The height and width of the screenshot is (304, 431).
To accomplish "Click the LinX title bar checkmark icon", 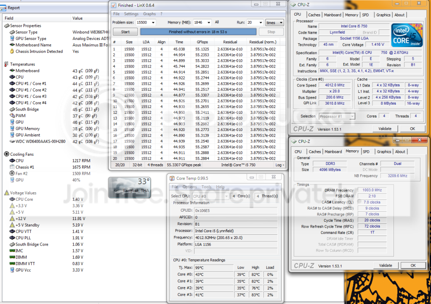I will [x=113, y=5].
